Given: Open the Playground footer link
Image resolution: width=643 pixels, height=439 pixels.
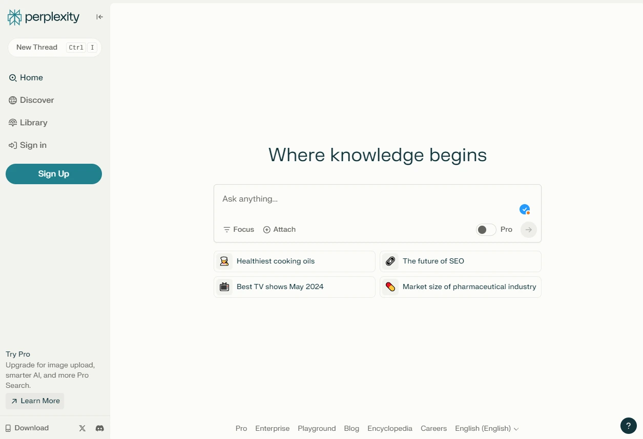Looking at the screenshot, I should 317,429.
